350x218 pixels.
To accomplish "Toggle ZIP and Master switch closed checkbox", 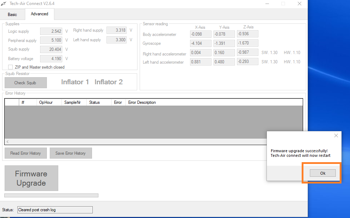I will tap(11, 67).
